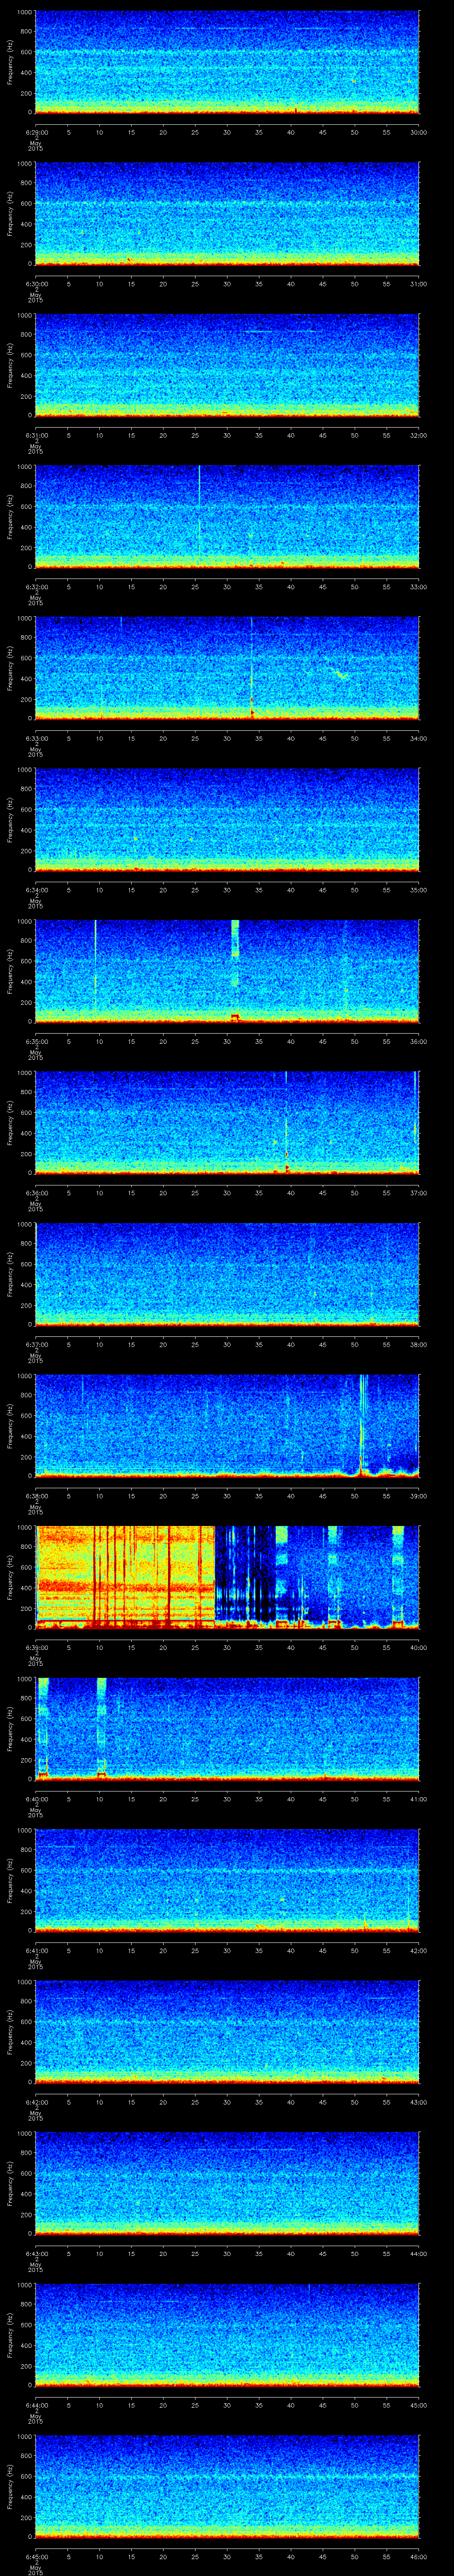This screenshot has width=454, height=2576.
Task: Click the 46:00 end time label
Action: click(x=418, y=2557)
